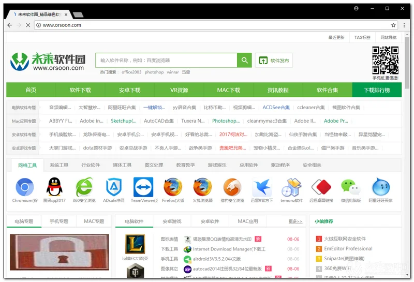Select the 安全相关 category tab
414x282 pixels.
(312, 165)
